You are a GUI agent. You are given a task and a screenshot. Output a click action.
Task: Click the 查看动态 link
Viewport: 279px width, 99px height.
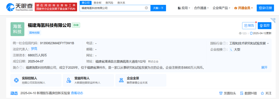pyautogui.click(x=77, y=93)
